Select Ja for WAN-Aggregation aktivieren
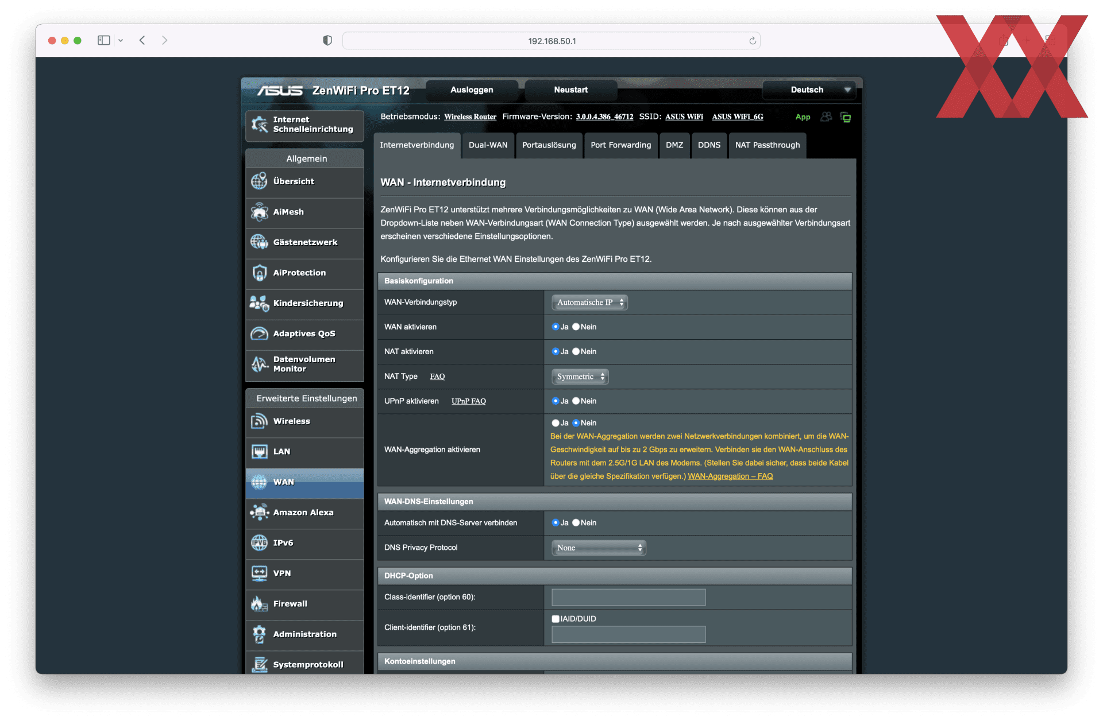This screenshot has width=1103, height=721. 555,423
